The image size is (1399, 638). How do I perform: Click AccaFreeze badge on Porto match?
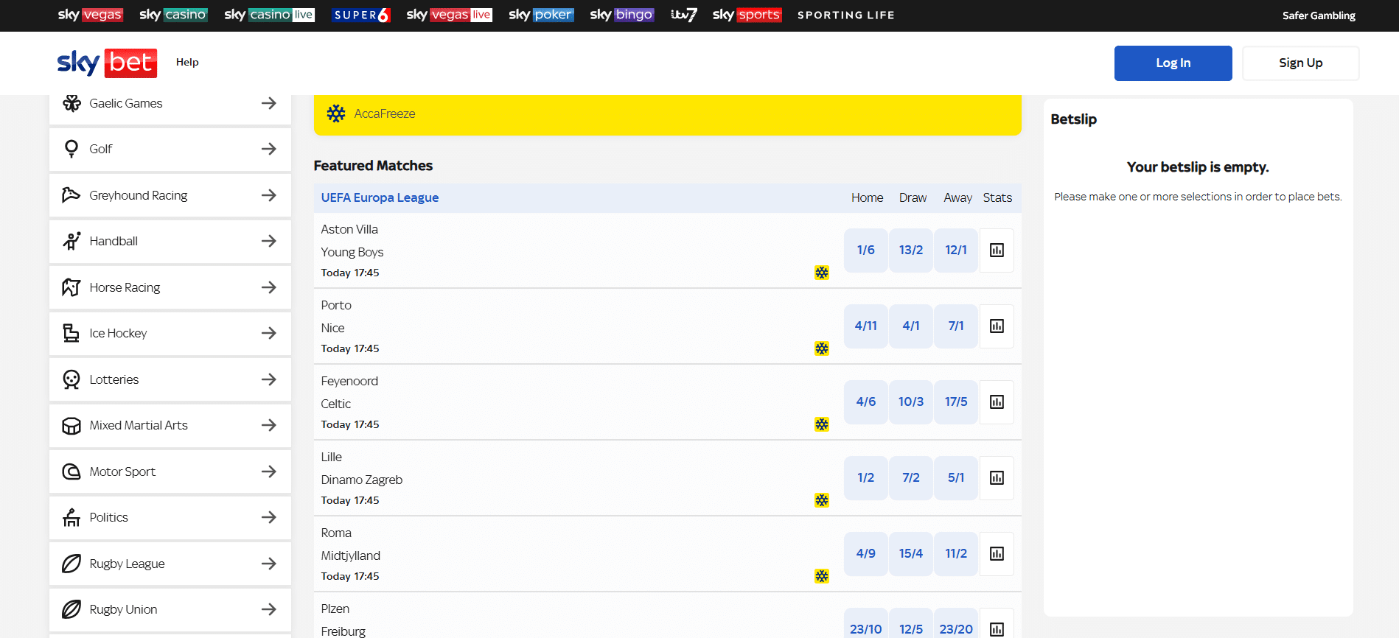pos(822,348)
